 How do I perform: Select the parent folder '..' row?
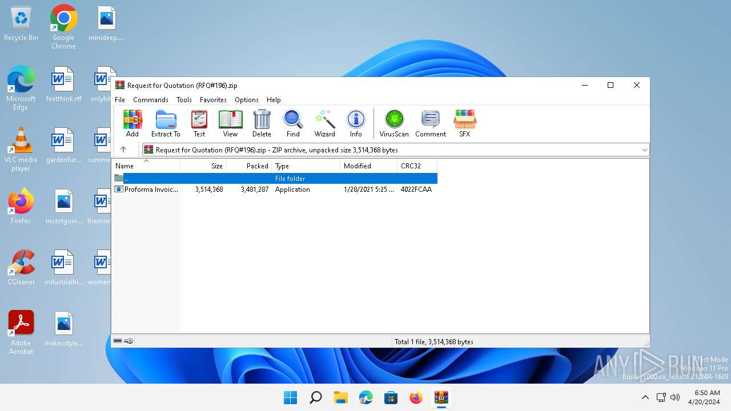point(275,178)
